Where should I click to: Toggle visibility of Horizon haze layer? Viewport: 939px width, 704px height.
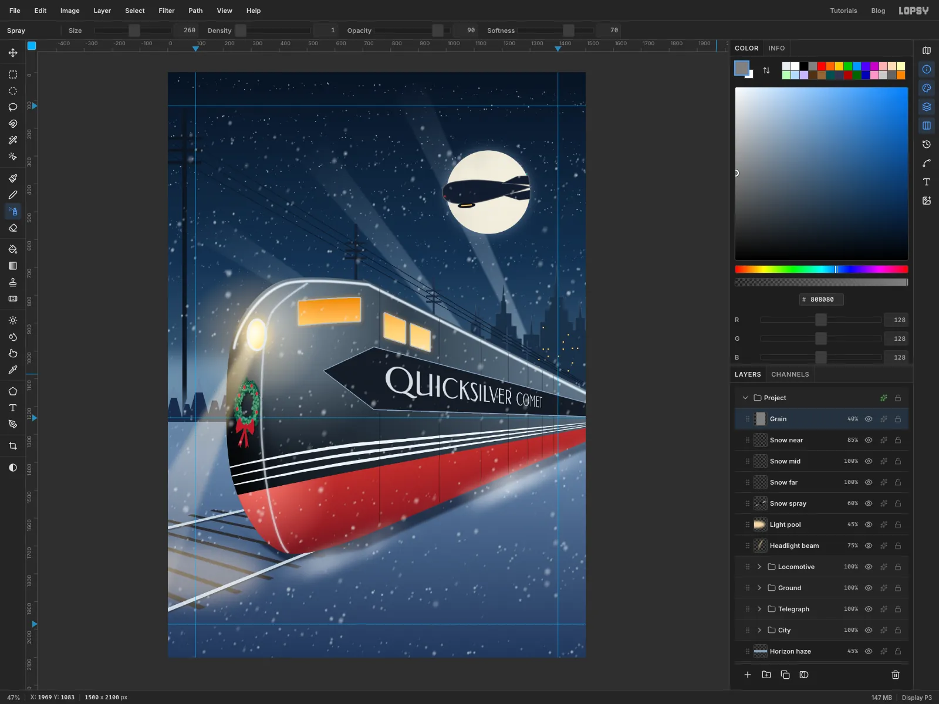869,651
